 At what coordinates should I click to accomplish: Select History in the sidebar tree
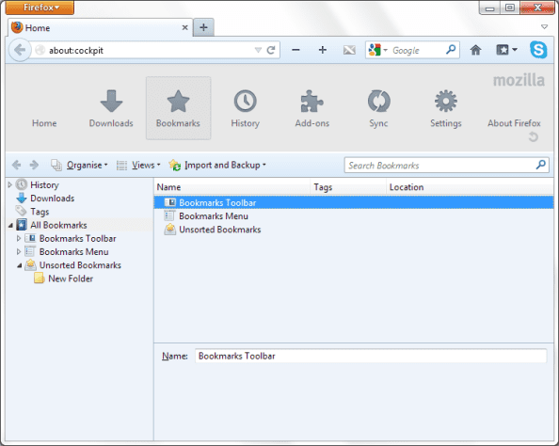point(44,185)
